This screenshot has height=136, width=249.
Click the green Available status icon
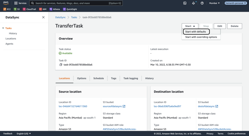(x=60, y=53)
